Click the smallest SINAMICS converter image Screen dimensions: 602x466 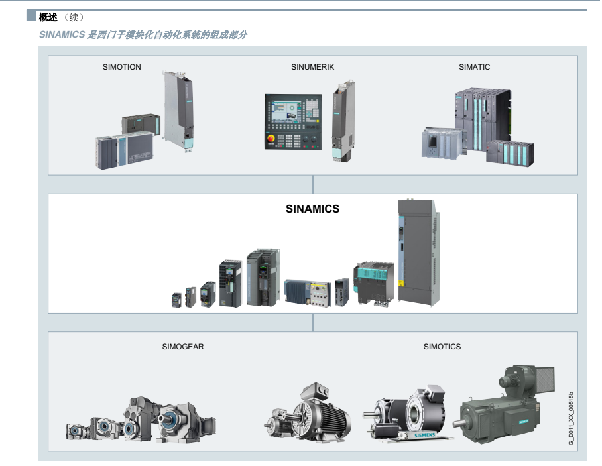(176, 300)
